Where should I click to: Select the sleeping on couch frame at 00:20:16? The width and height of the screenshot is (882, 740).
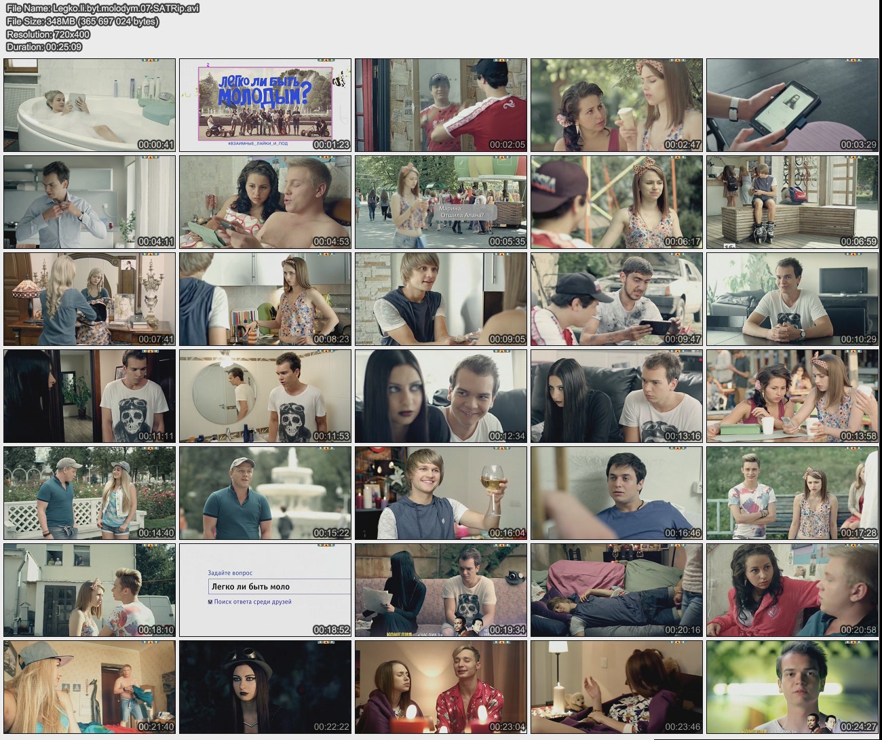pos(616,590)
